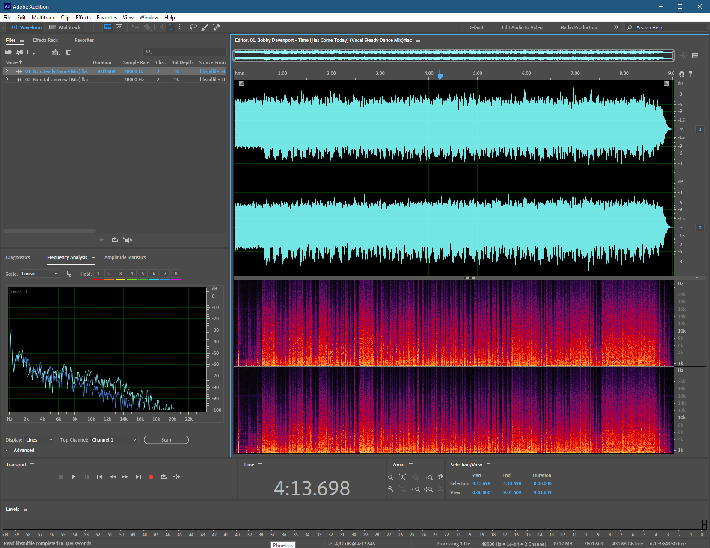710x548 pixels.
Task: Toggle Hold button 6 (cyan)
Action: [154, 274]
